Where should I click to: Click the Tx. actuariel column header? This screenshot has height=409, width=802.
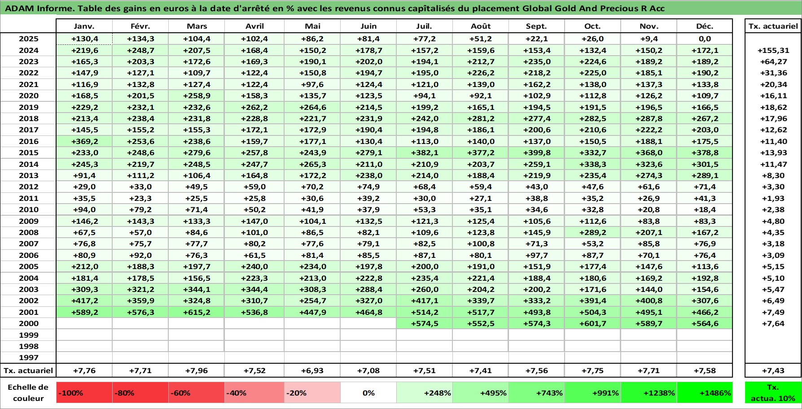tap(773, 26)
